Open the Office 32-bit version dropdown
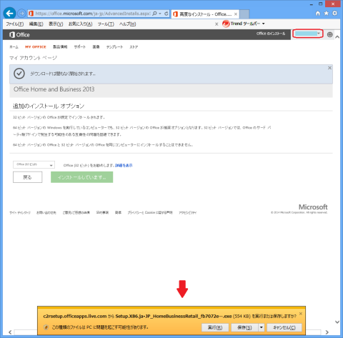This screenshot has height=338, width=343. [34, 164]
